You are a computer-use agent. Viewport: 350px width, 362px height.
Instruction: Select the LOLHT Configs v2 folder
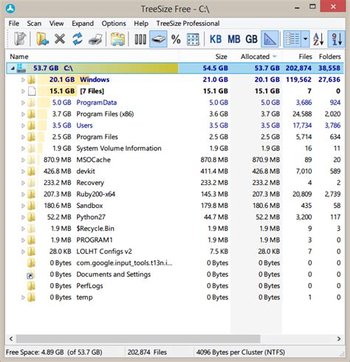click(x=104, y=251)
